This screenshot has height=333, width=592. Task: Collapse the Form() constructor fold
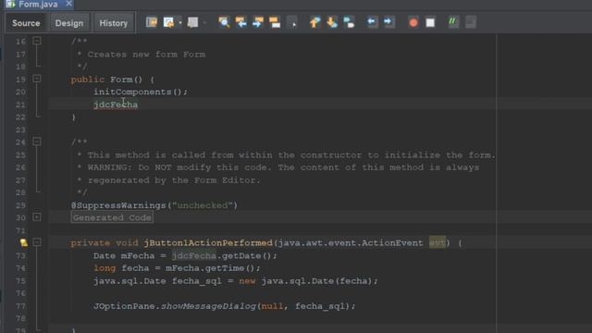click(37, 79)
